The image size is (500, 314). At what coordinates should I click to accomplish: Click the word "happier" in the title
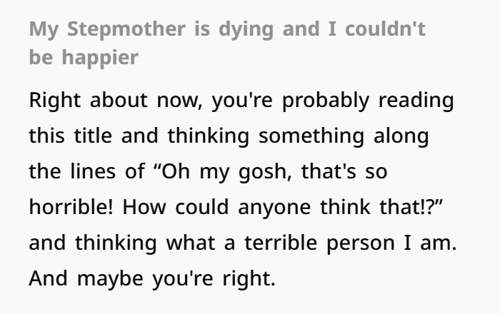coord(100,58)
